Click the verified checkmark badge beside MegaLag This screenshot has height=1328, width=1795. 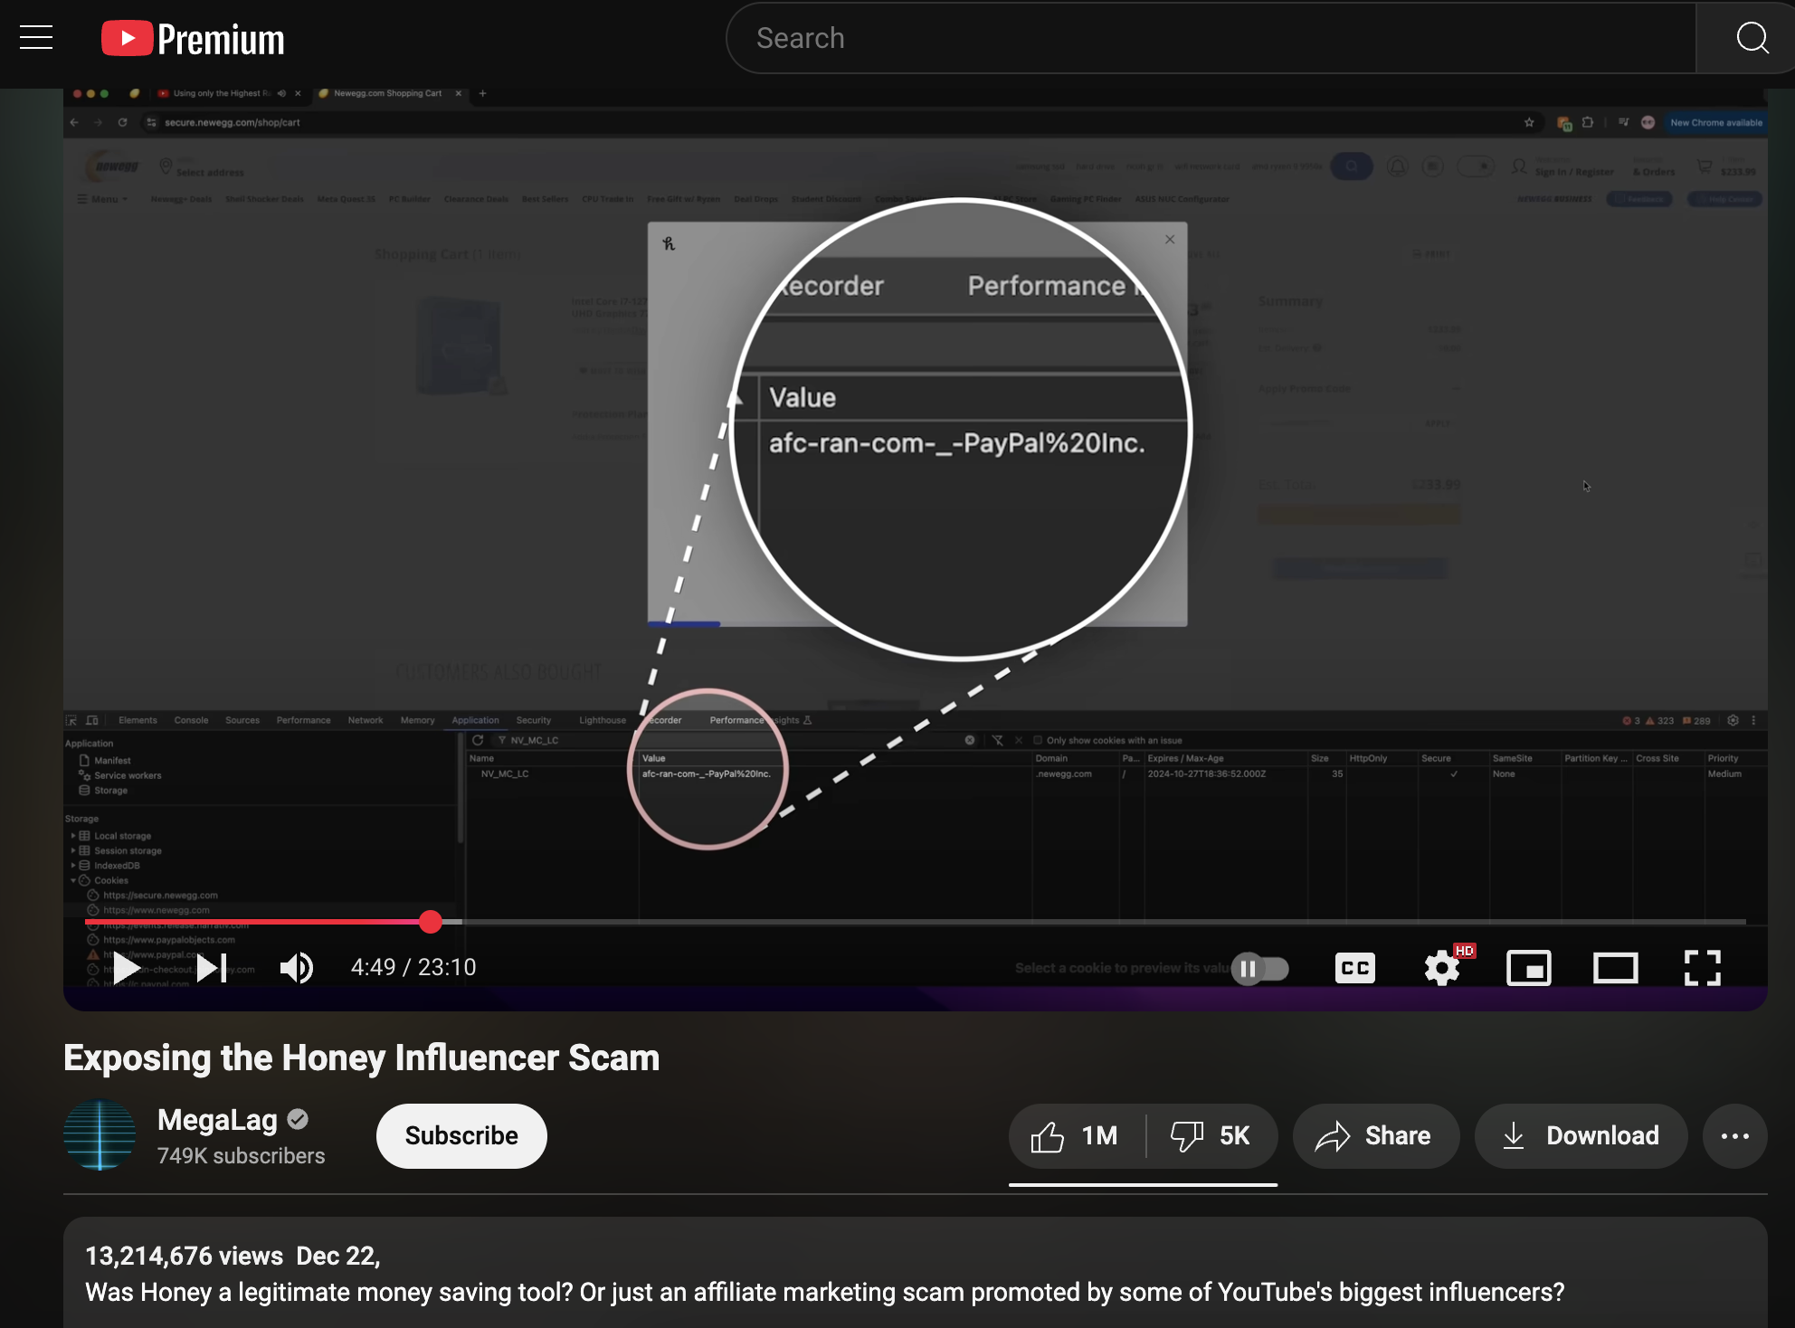click(298, 1120)
